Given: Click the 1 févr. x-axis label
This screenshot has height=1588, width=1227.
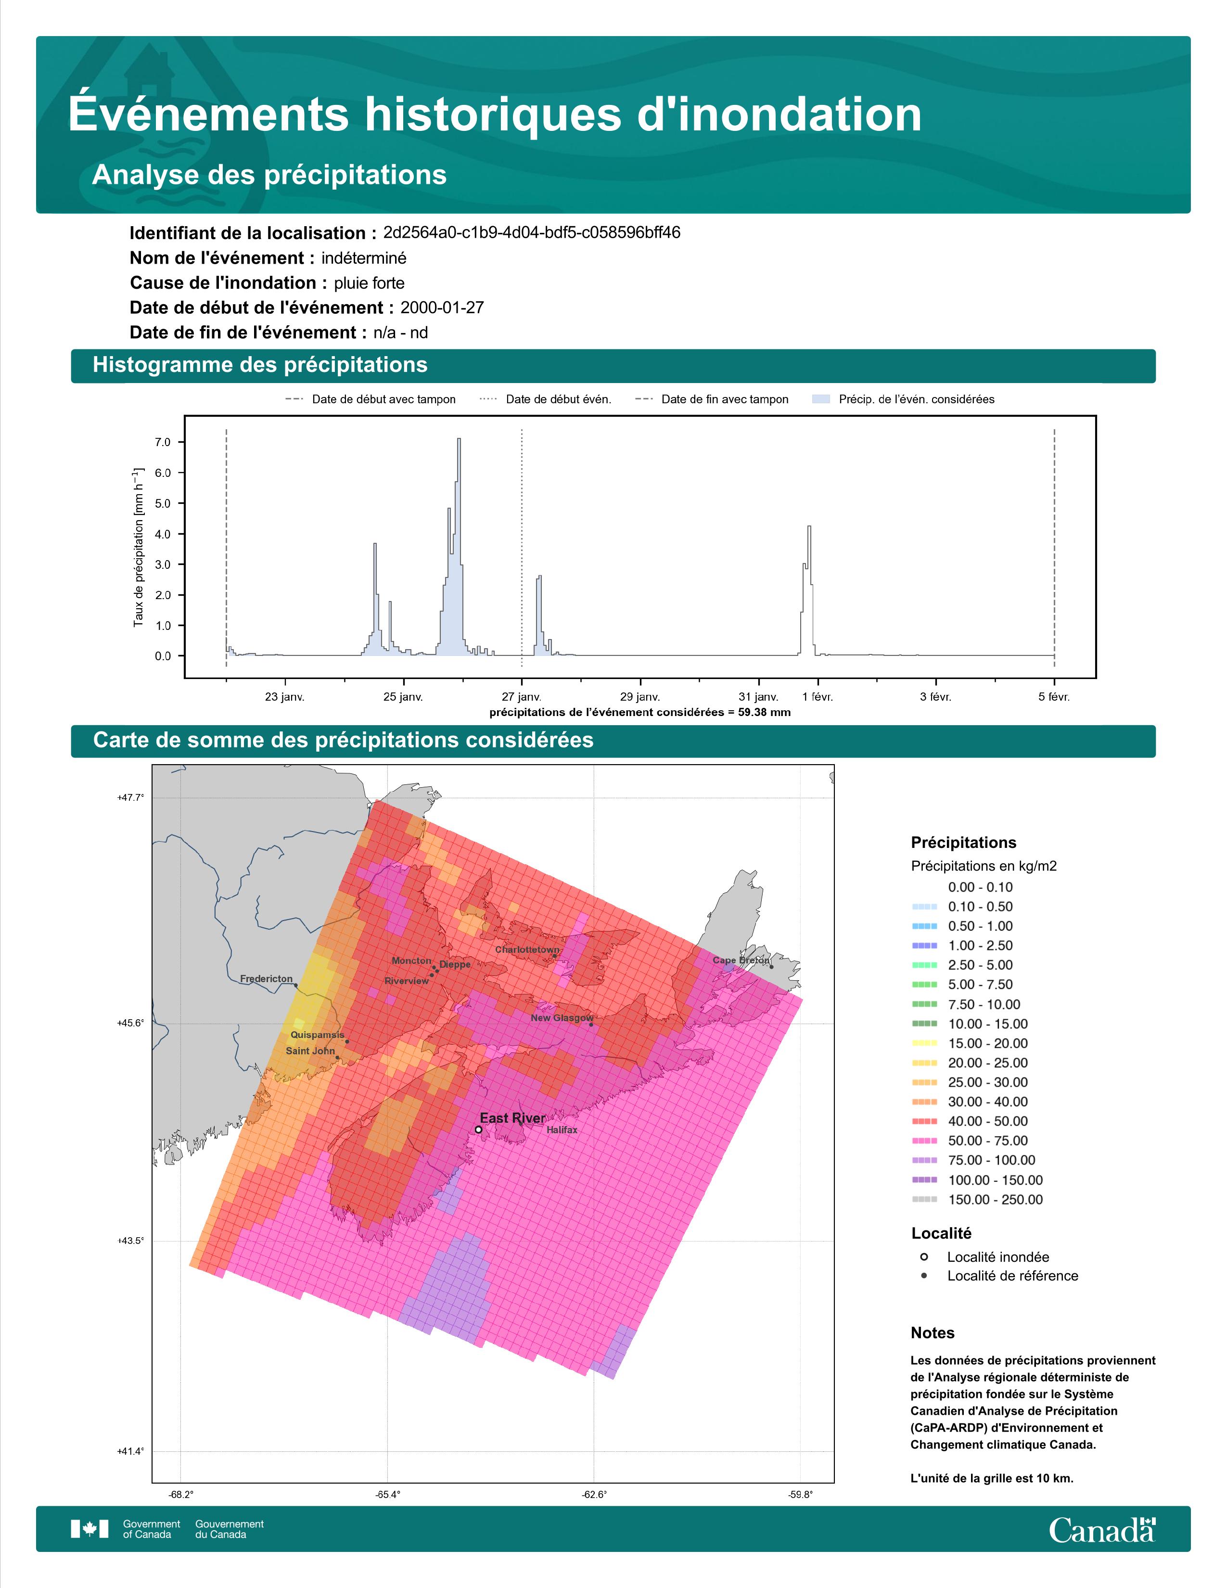Looking at the screenshot, I should click(818, 697).
